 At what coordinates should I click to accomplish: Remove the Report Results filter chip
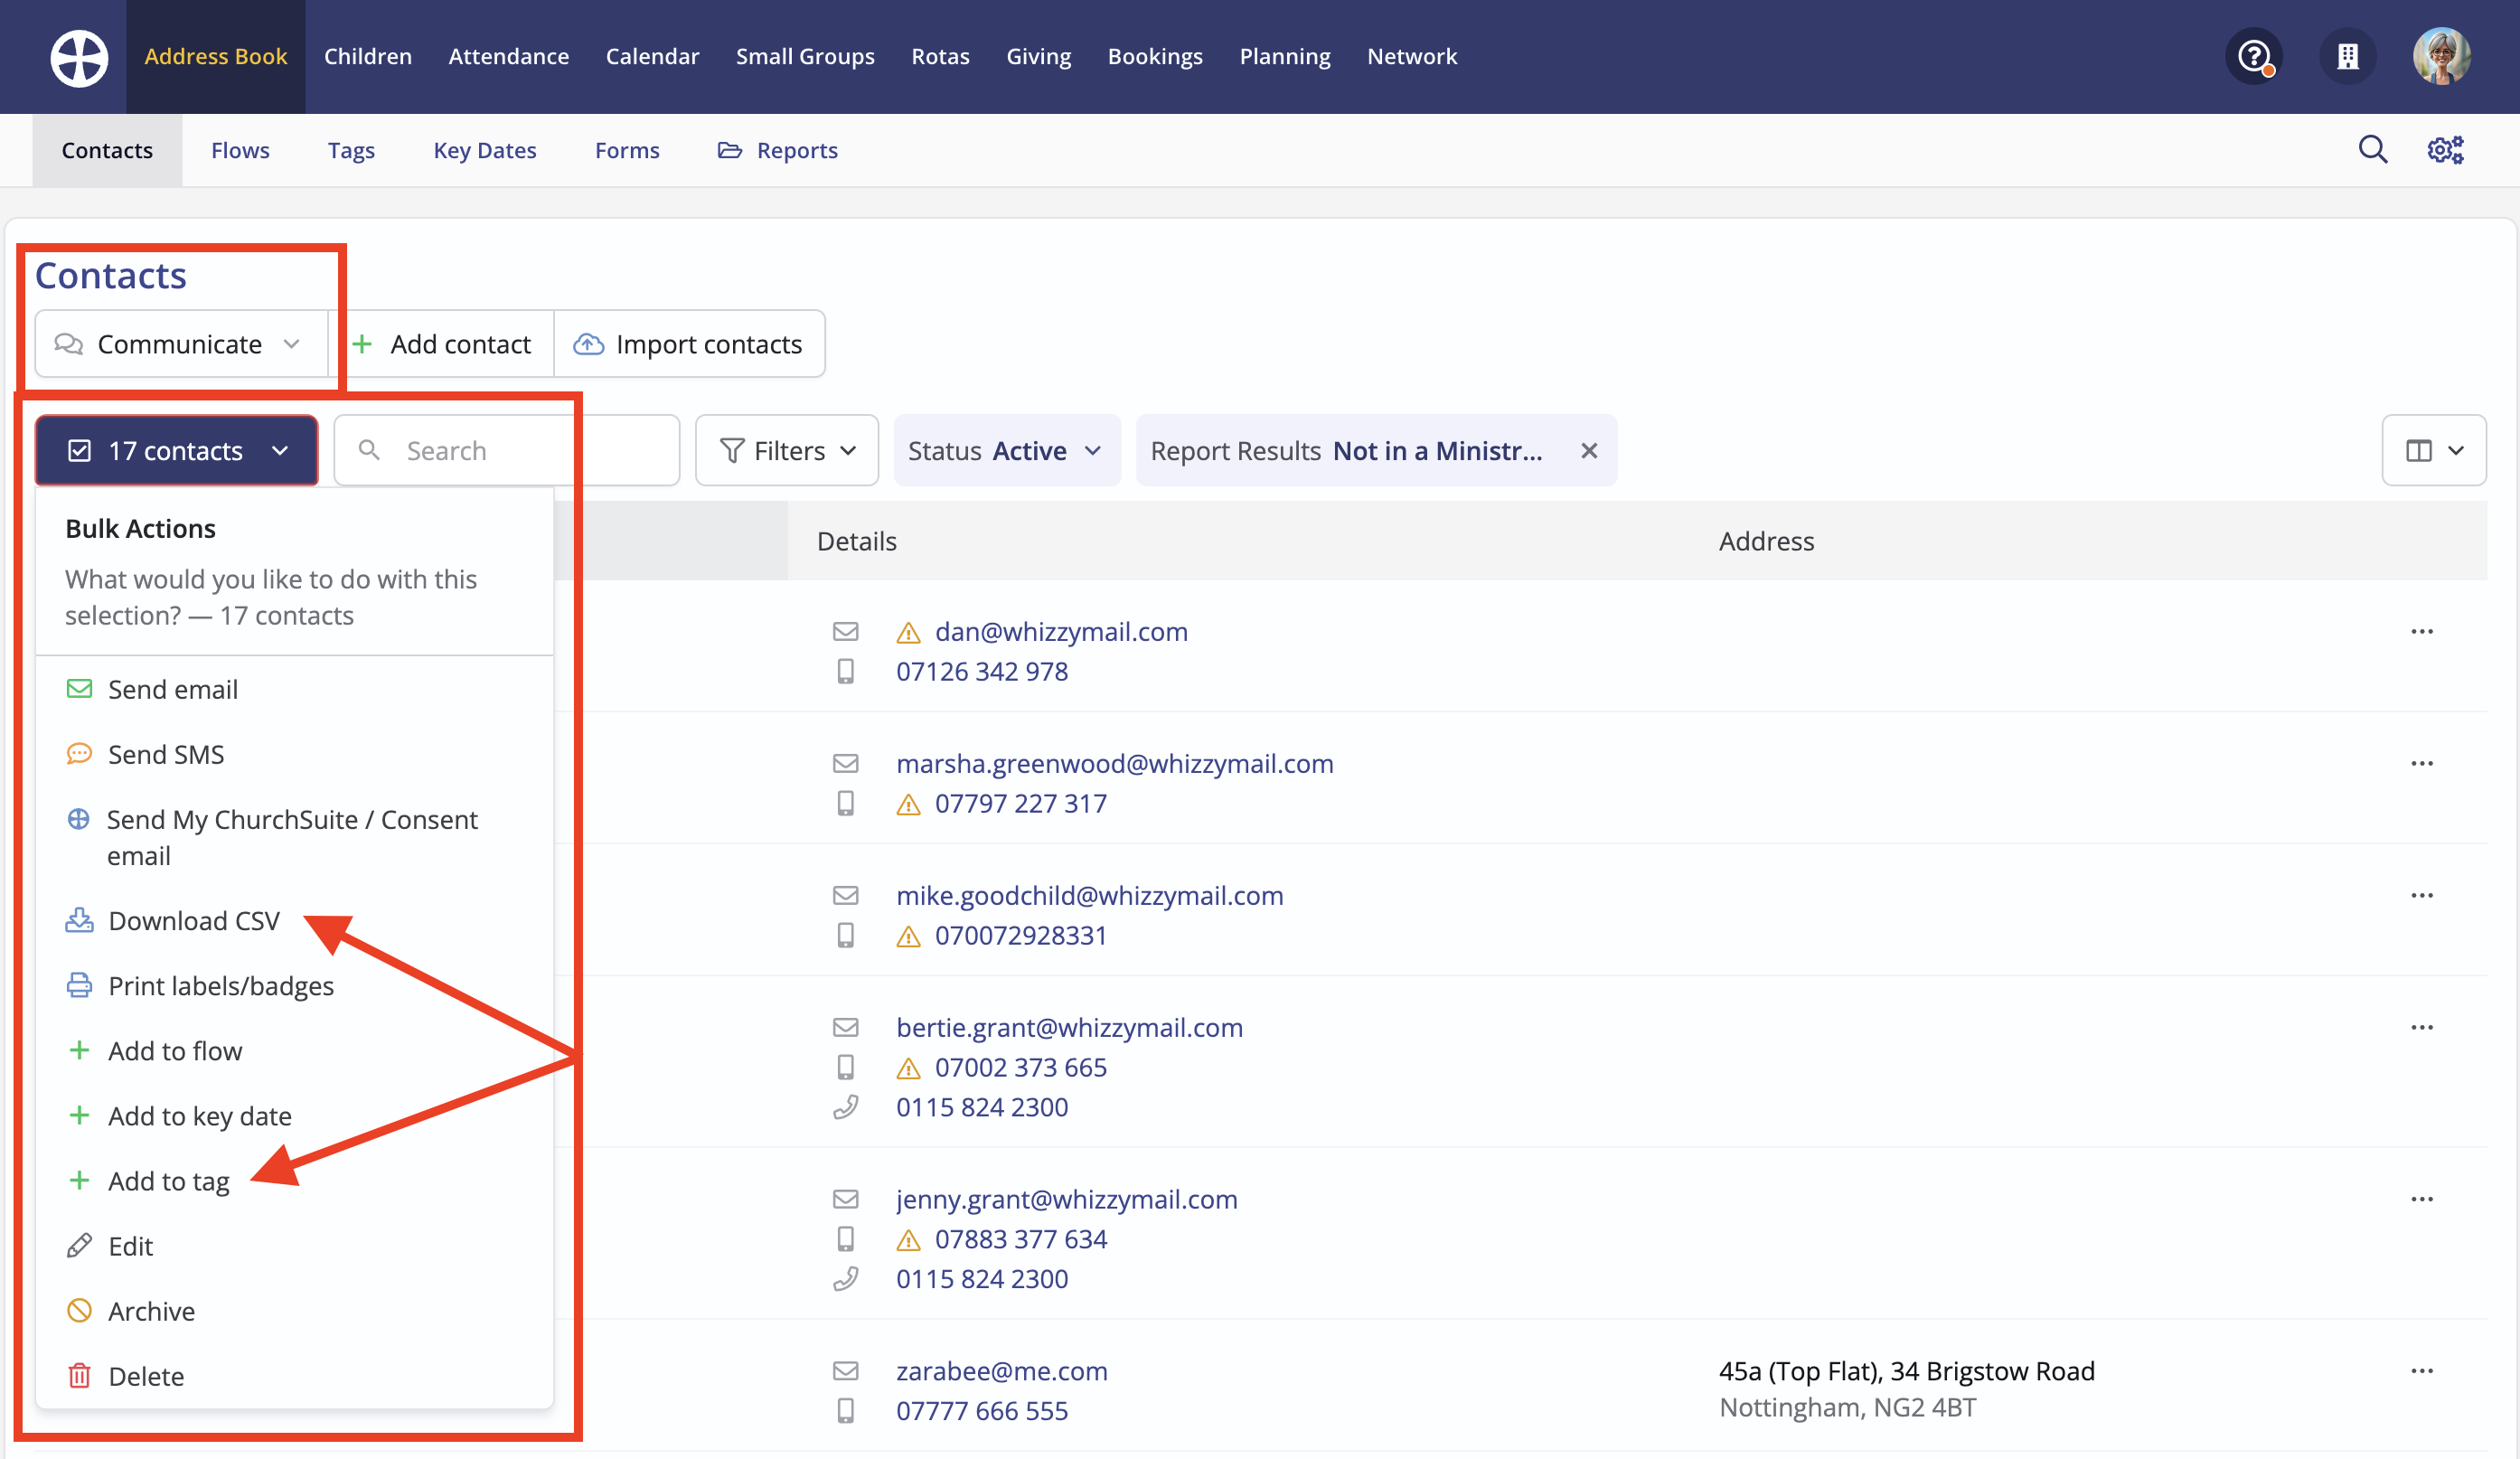(x=1589, y=451)
